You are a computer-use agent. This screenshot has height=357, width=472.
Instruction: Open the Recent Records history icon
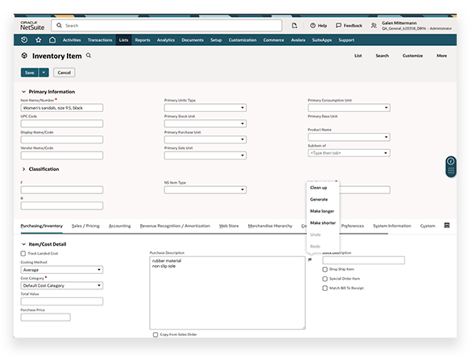(24, 39)
